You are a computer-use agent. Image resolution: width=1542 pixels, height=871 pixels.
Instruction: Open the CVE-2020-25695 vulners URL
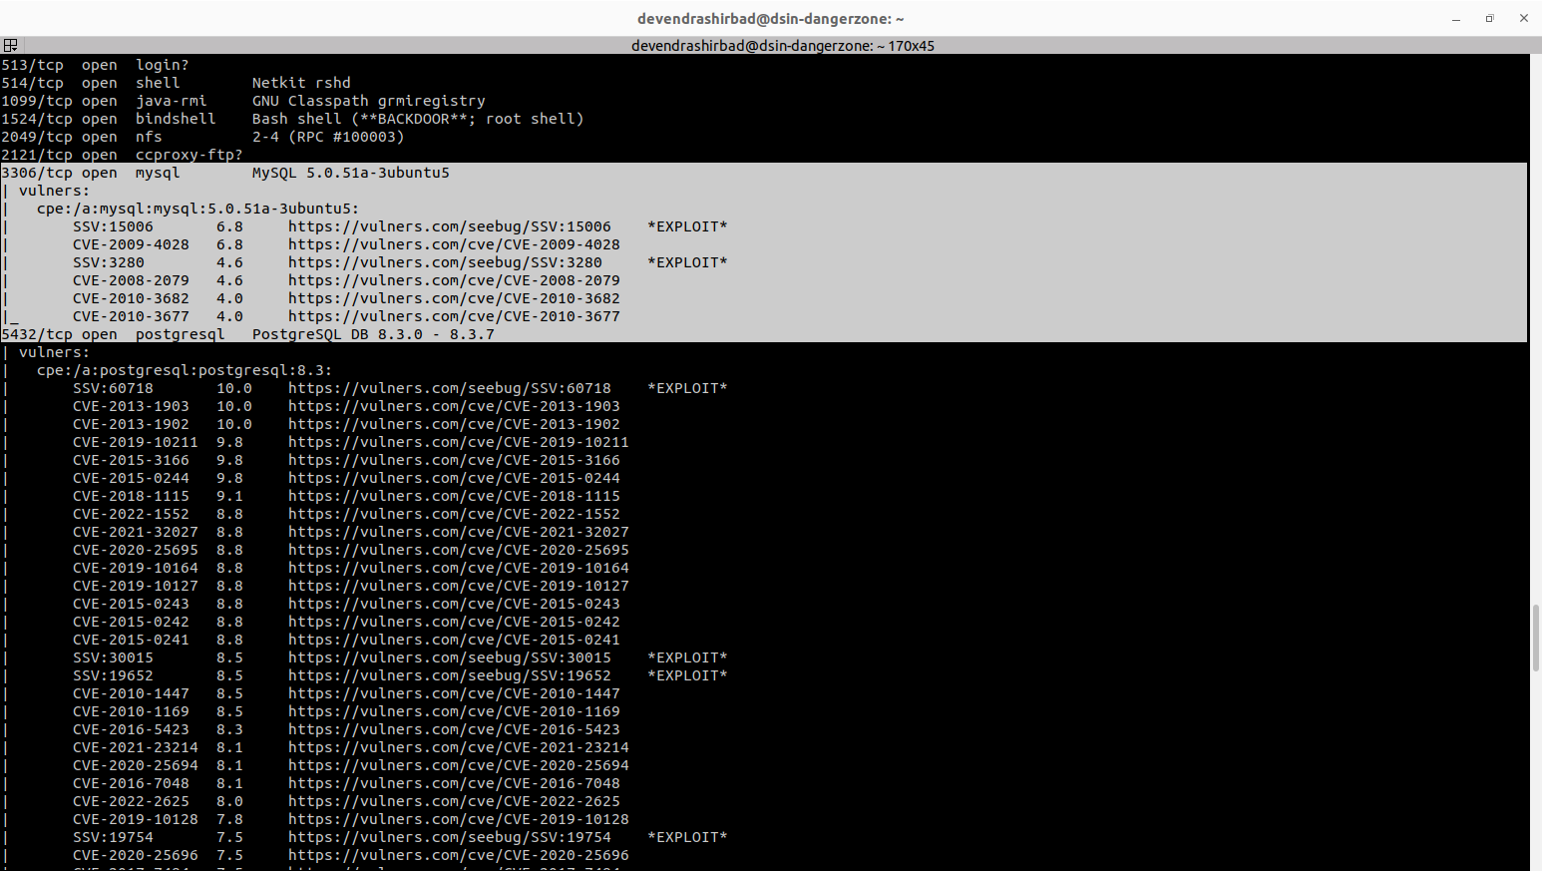(x=459, y=550)
